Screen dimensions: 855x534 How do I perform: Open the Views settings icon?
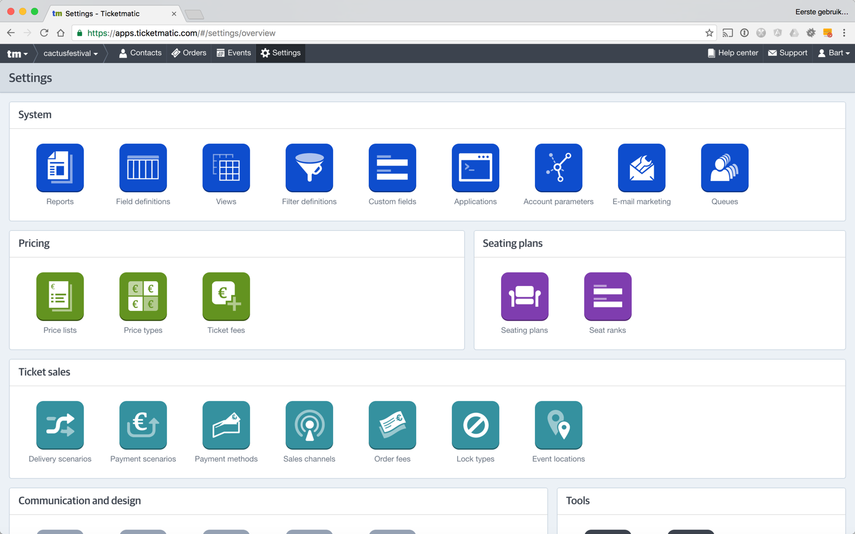(x=226, y=168)
